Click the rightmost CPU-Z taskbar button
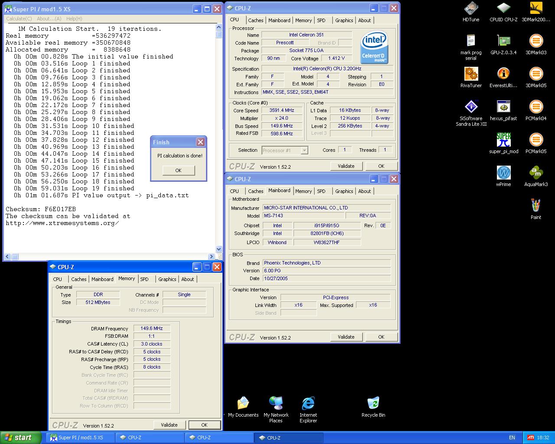The image size is (555, 444). [x=288, y=437]
